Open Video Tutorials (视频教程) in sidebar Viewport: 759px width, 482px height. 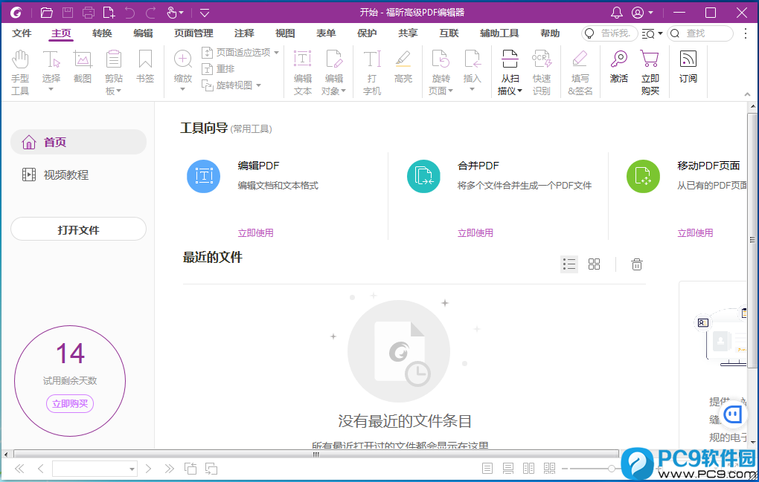point(56,175)
